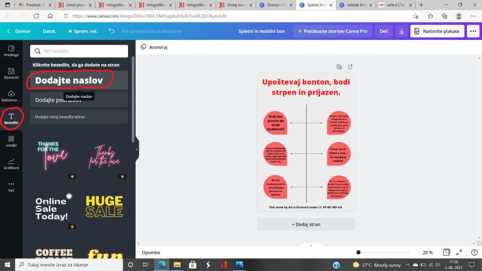Open the Windows Start menu
482x271 pixels.
pyautogui.click(x=8, y=264)
